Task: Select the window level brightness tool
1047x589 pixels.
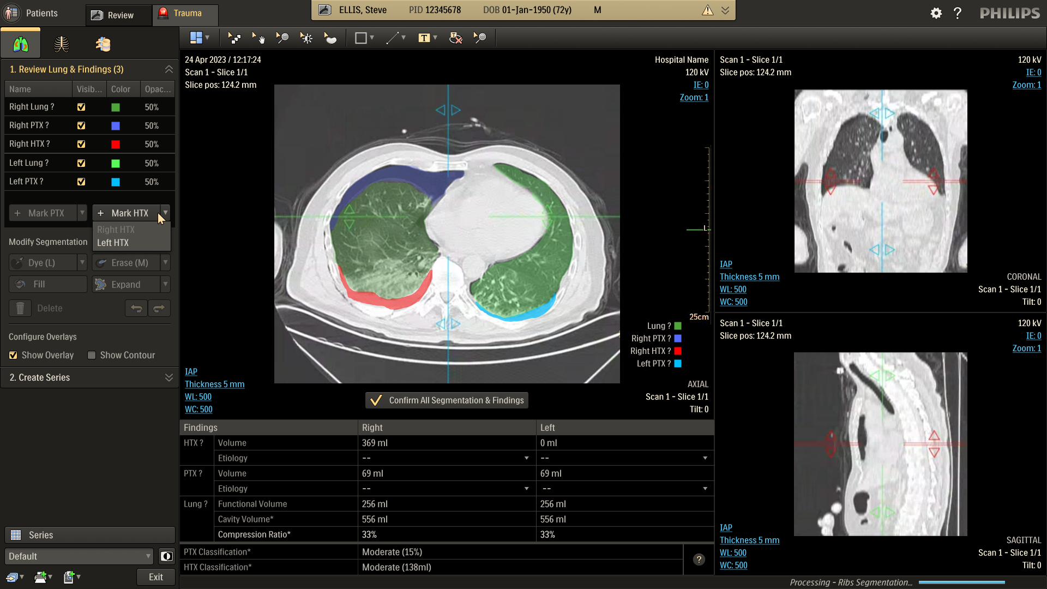Action: tap(306, 38)
